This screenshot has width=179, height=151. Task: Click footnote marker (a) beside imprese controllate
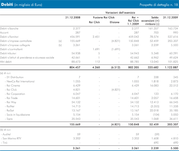pyautogui.click(x=60, y=41)
